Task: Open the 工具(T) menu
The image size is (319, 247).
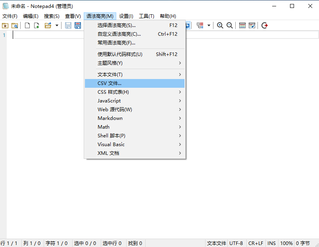Action: click(x=146, y=16)
